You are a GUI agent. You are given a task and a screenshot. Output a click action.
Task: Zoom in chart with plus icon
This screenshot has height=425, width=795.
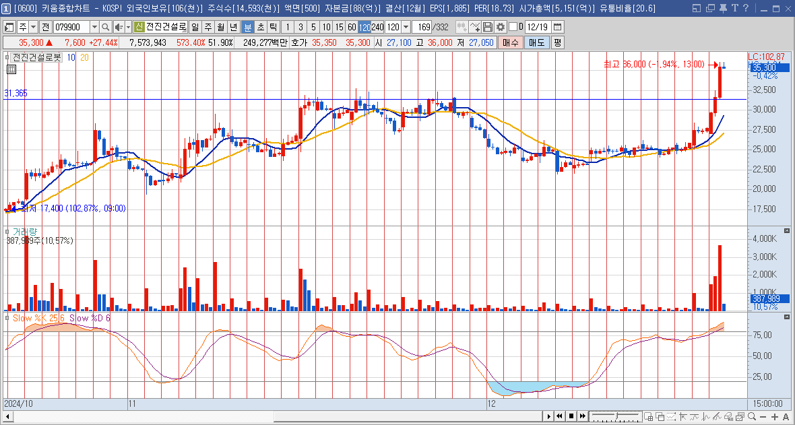[x=774, y=417]
